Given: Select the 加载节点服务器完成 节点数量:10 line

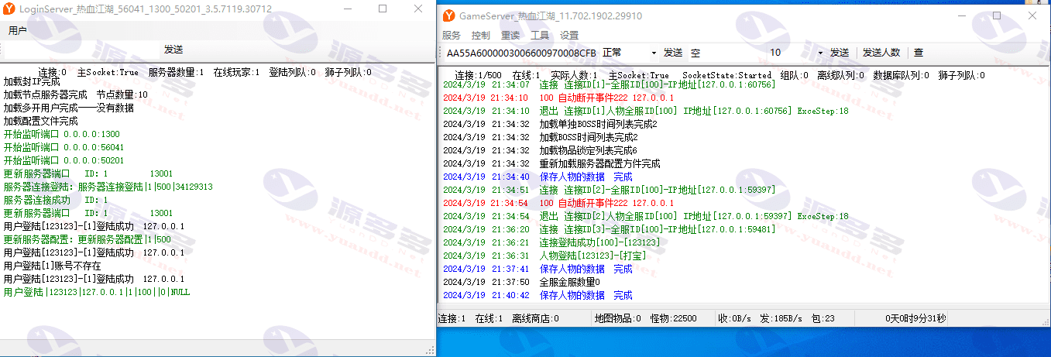Looking at the screenshot, I should click(75, 94).
